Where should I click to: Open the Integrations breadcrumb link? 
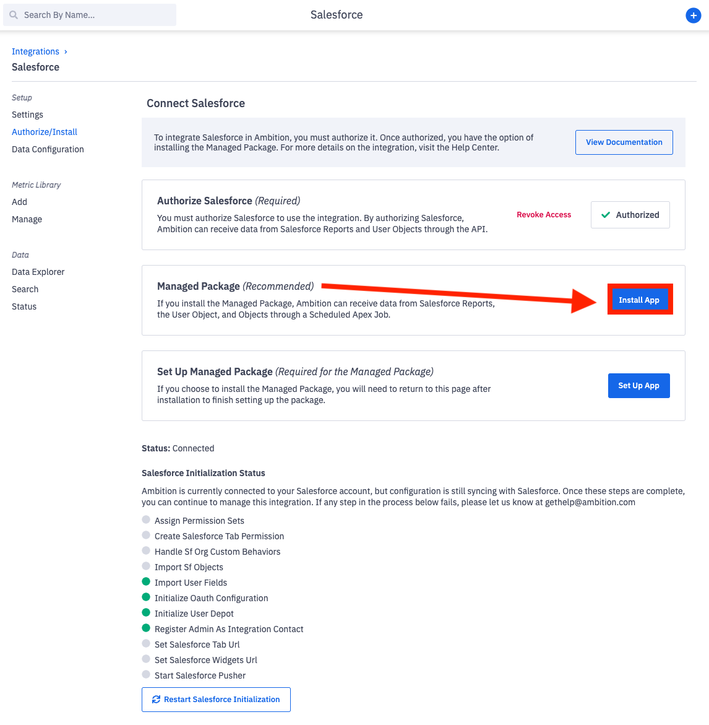(35, 51)
